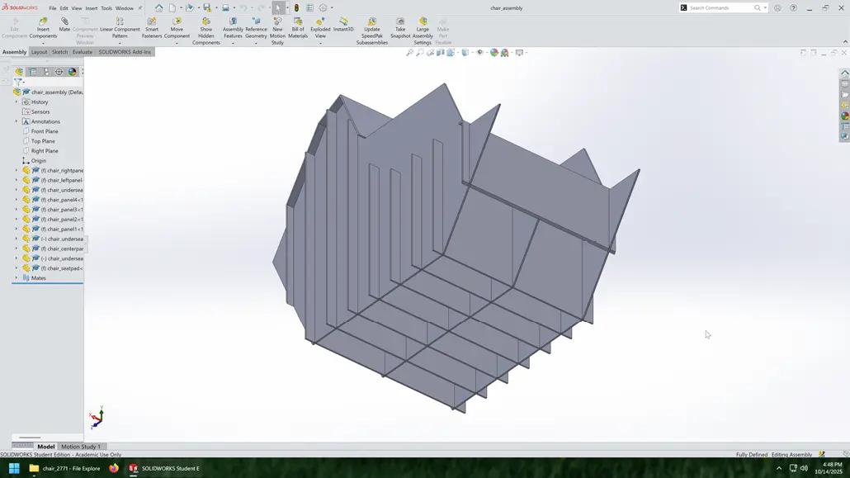This screenshot has width=850, height=478.
Task: Switch to the Motion Study 1 tab
Action: pyautogui.click(x=79, y=446)
